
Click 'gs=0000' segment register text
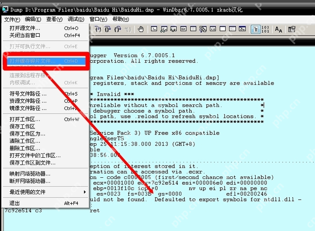(170, 194)
